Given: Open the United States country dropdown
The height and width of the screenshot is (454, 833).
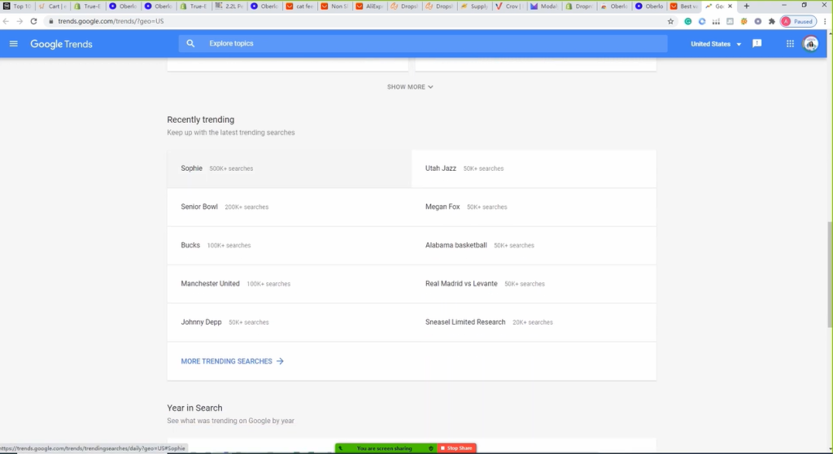Looking at the screenshot, I should [x=716, y=44].
